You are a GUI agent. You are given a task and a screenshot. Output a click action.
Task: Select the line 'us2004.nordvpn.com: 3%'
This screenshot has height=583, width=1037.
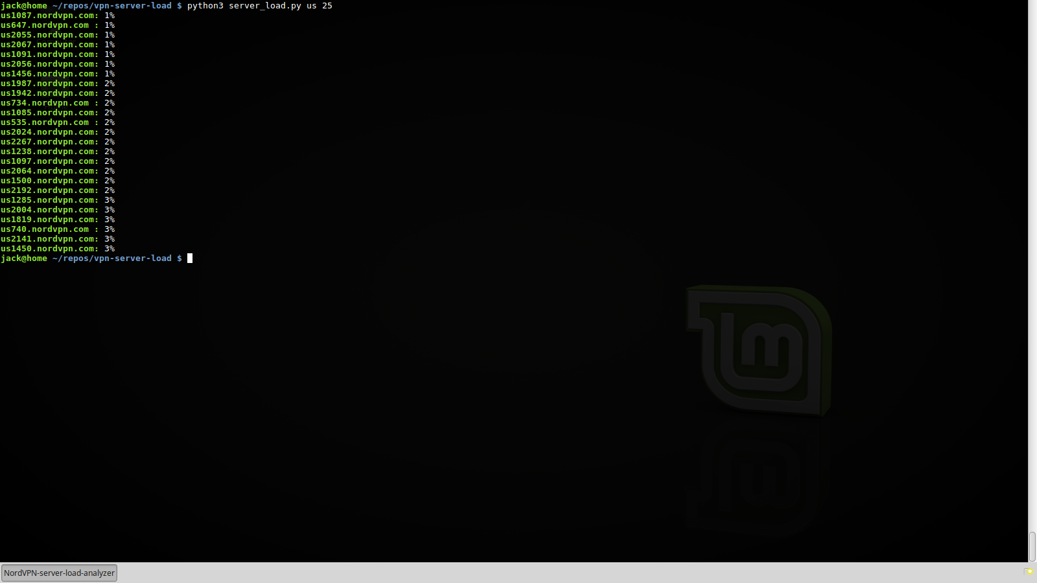click(x=58, y=210)
